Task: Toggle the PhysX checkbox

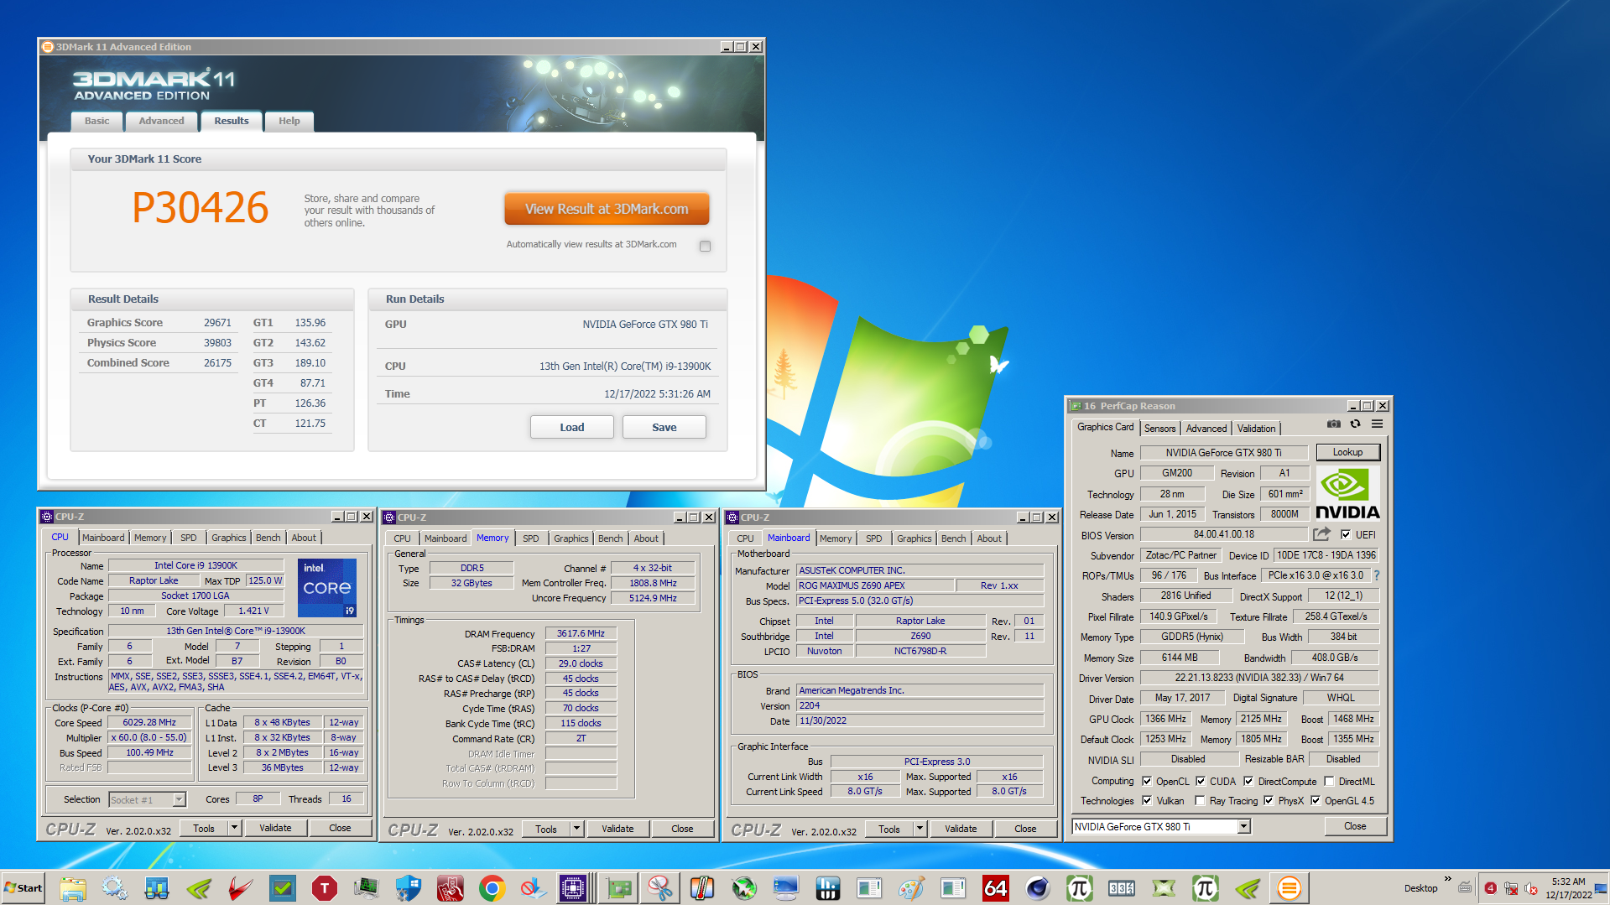Action: (1269, 800)
